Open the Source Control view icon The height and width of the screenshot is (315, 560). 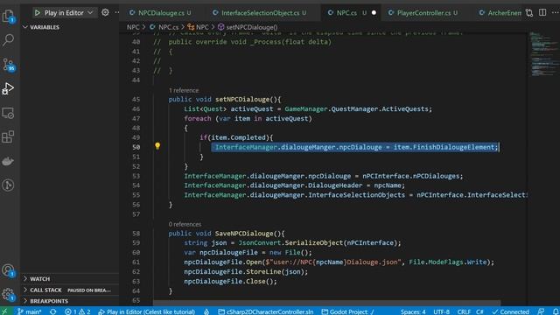(8, 65)
